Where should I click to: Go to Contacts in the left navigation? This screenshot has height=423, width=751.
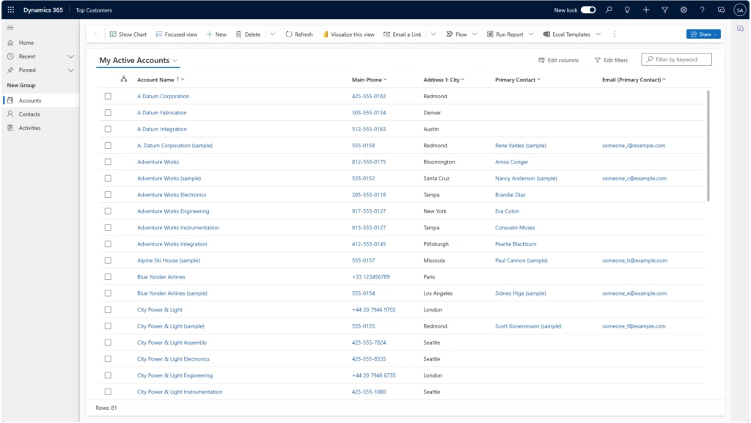(29, 114)
